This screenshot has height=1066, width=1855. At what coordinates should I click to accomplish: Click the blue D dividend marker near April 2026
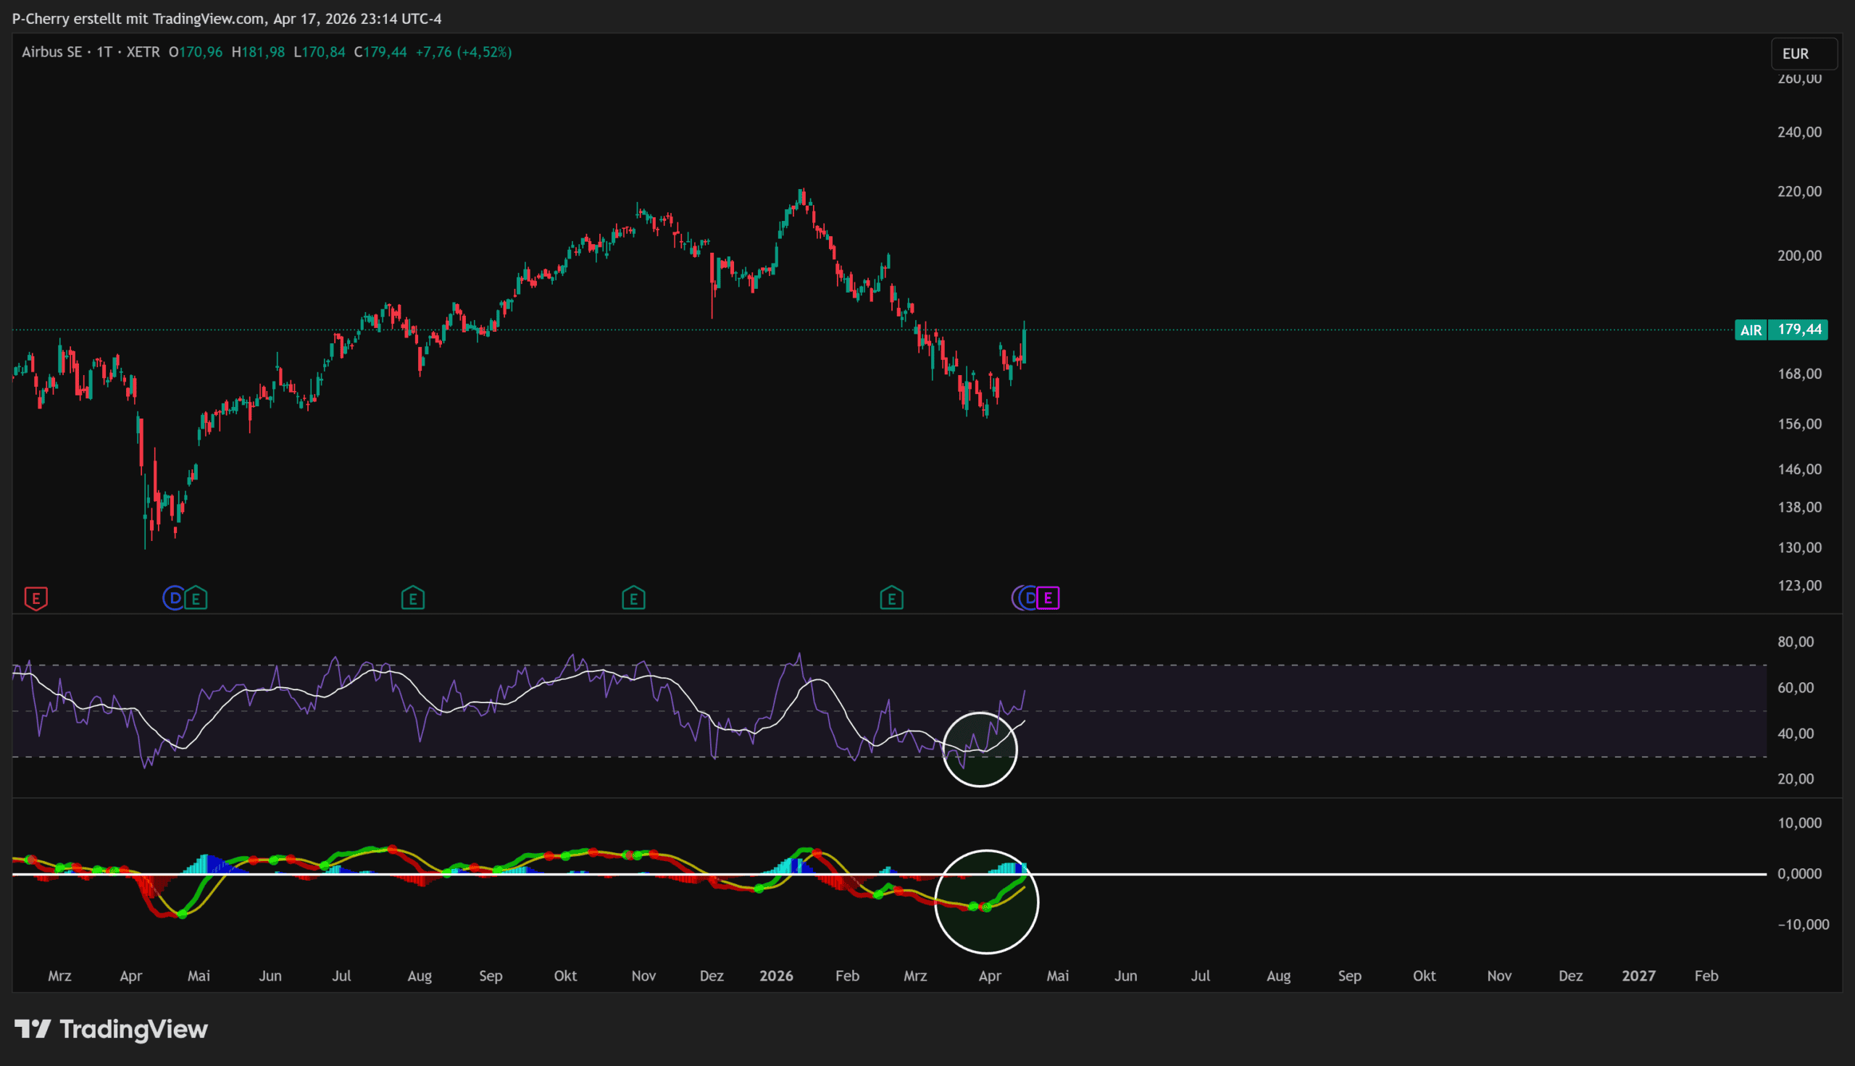1030,598
